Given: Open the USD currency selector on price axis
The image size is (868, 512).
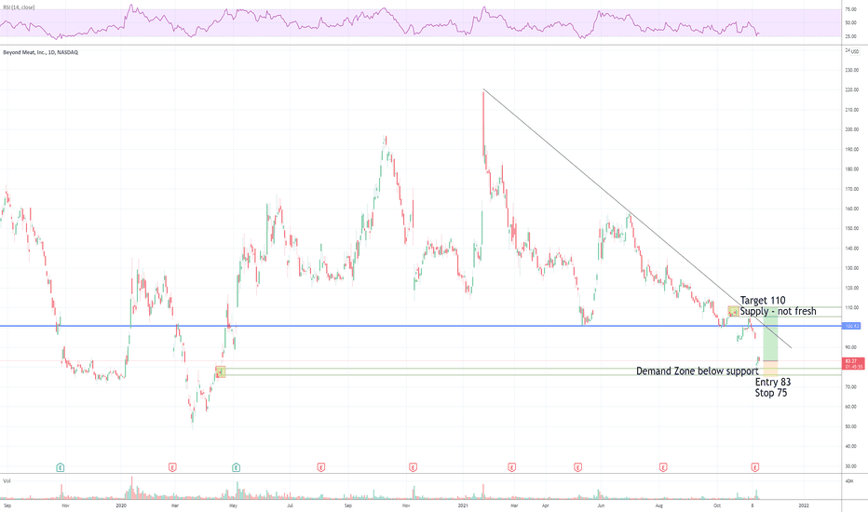Looking at the screenshot, I should [x=855, y=51].
